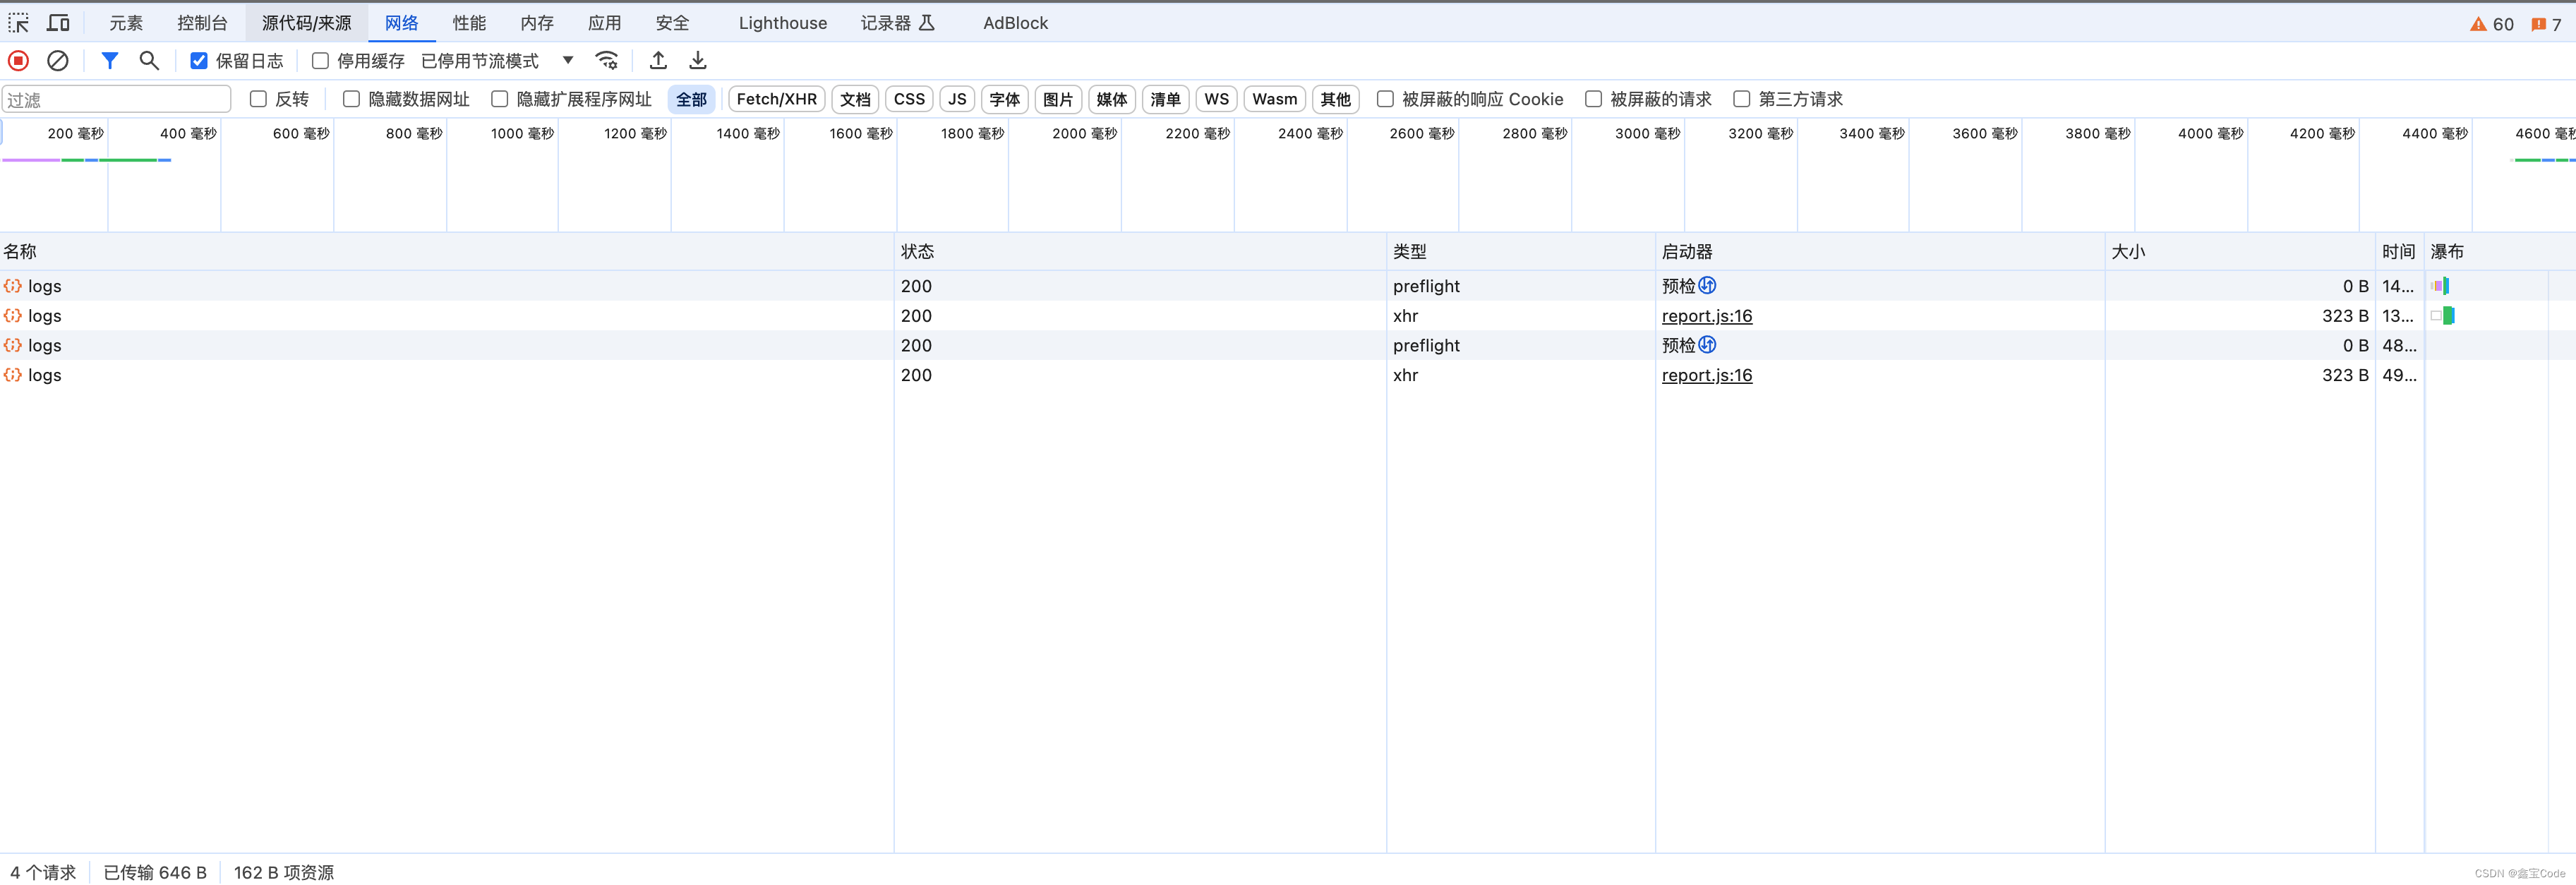2576x885 pixels.
Task: Click the preflight info icon in first row
Action: [1707, 285]
